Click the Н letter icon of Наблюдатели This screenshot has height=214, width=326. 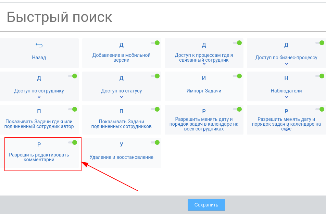coord(286,78)
